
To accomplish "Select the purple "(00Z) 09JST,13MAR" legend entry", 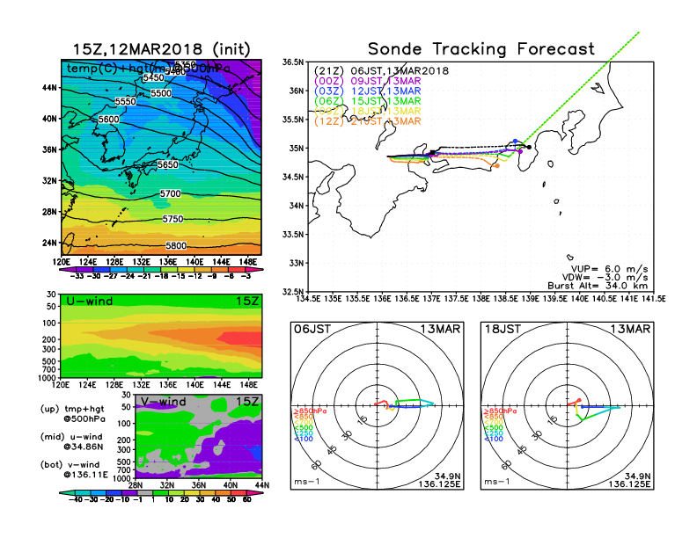I will click(x=367, y=81).
